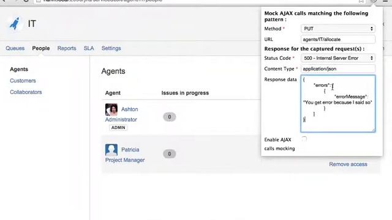Click the 'Administrator' text under Ashton
The width and height of the screenshot is (392, 220).
click(x=121, y=120)
